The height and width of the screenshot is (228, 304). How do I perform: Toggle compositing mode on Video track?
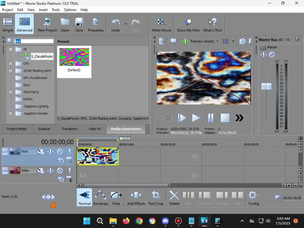[x=61, y=179]
